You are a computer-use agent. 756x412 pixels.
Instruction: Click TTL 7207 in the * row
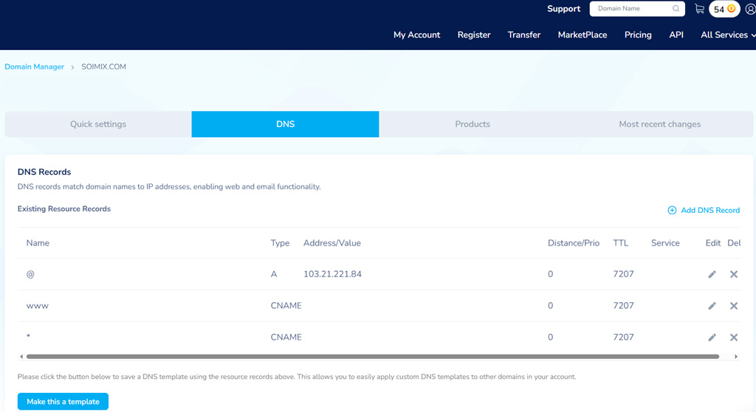623,338
